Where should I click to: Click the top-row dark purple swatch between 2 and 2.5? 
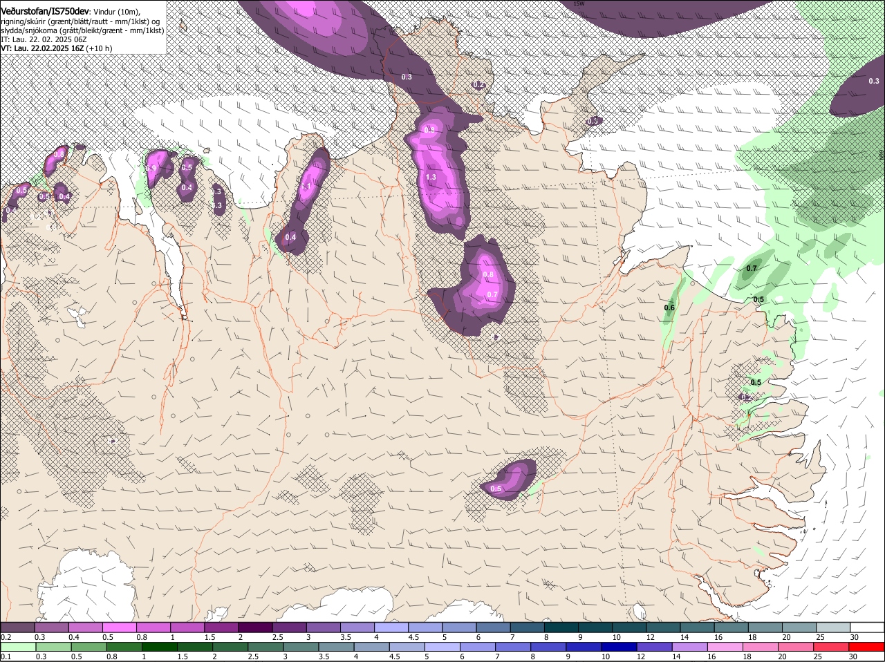click(255, 627)
